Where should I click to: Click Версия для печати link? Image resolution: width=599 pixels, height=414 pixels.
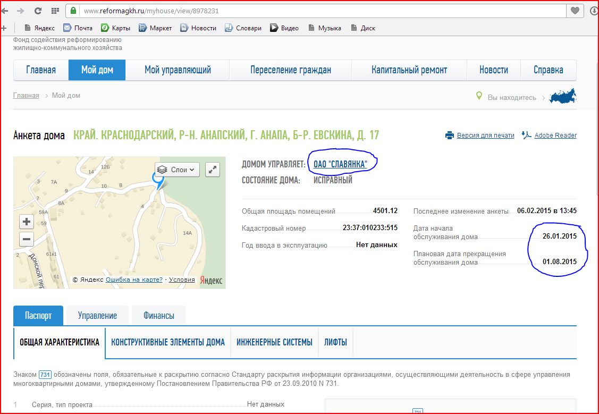click(x=485, y=136)
